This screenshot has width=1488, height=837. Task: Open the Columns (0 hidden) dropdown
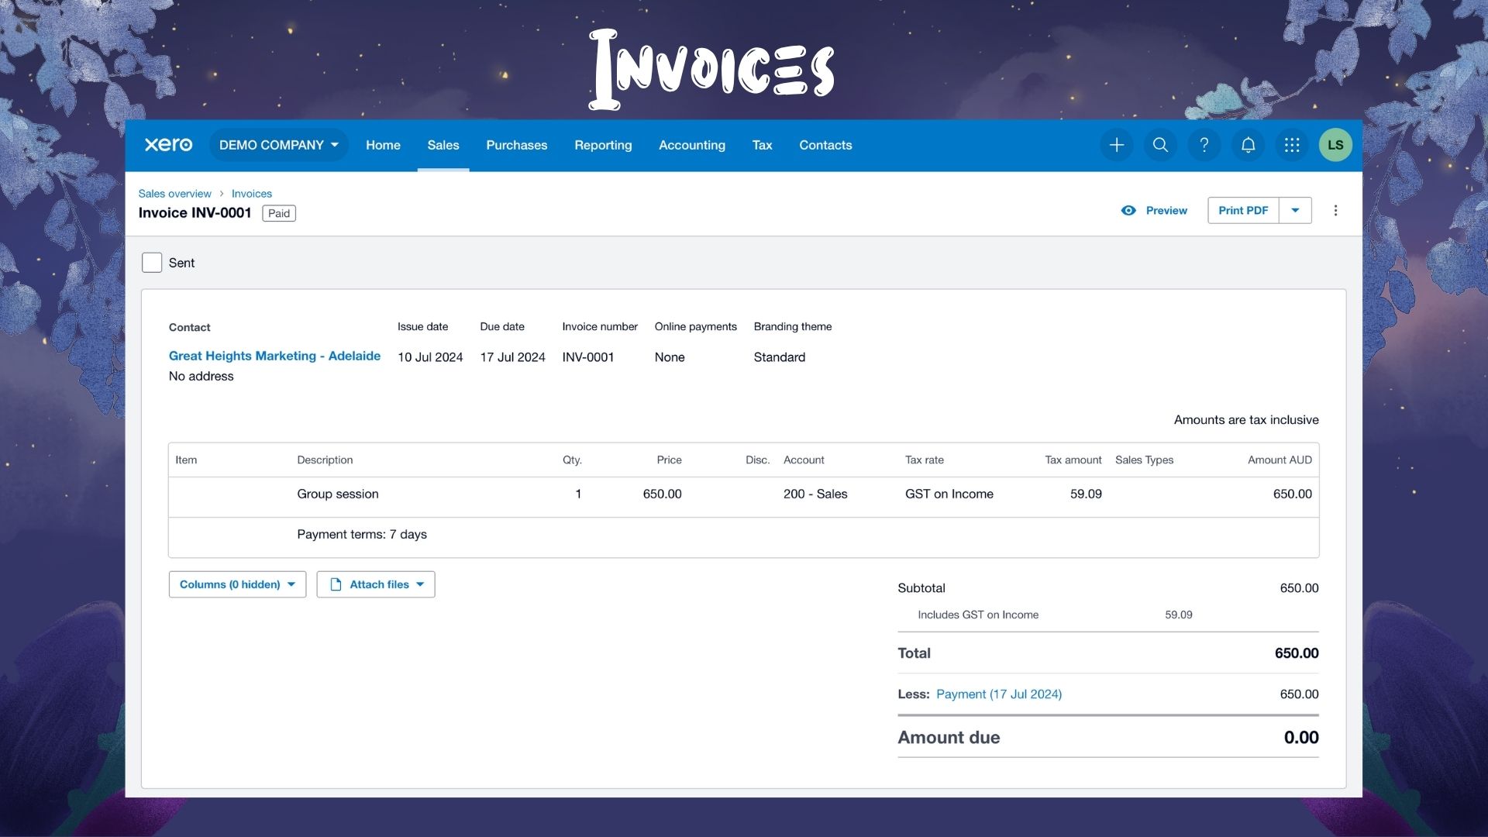coord(237,584)
